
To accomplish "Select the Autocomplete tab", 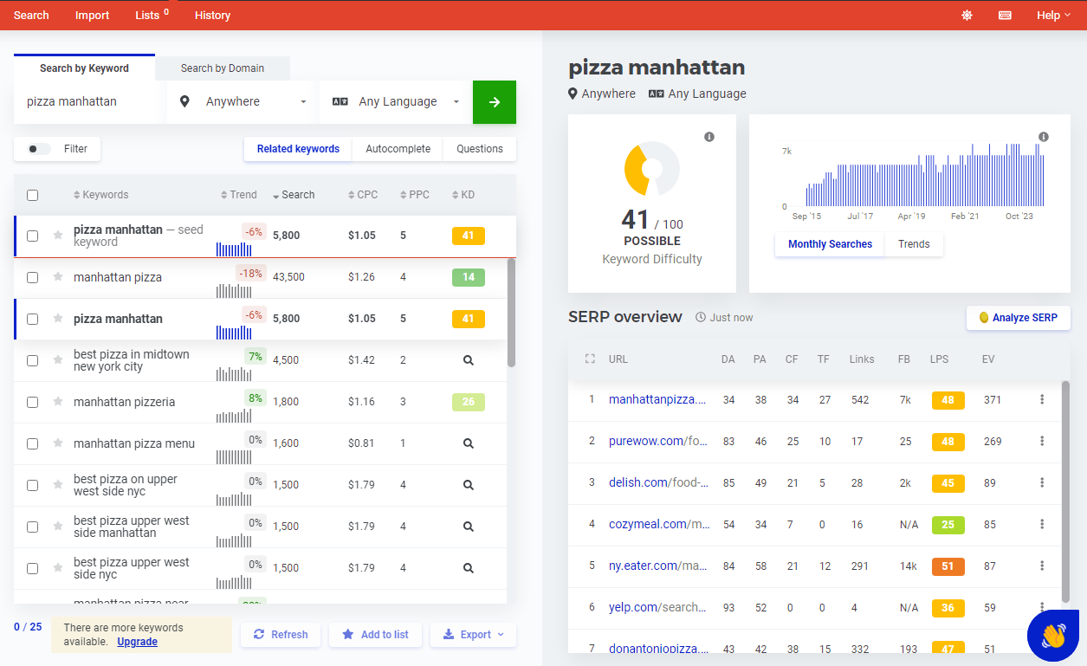I will (398, 149).
